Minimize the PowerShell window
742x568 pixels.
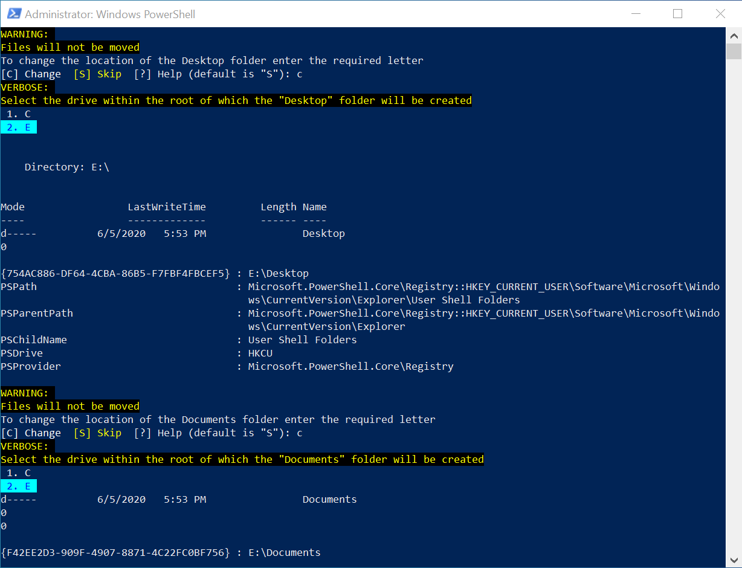pyautogui.click(x=636, y=13)
